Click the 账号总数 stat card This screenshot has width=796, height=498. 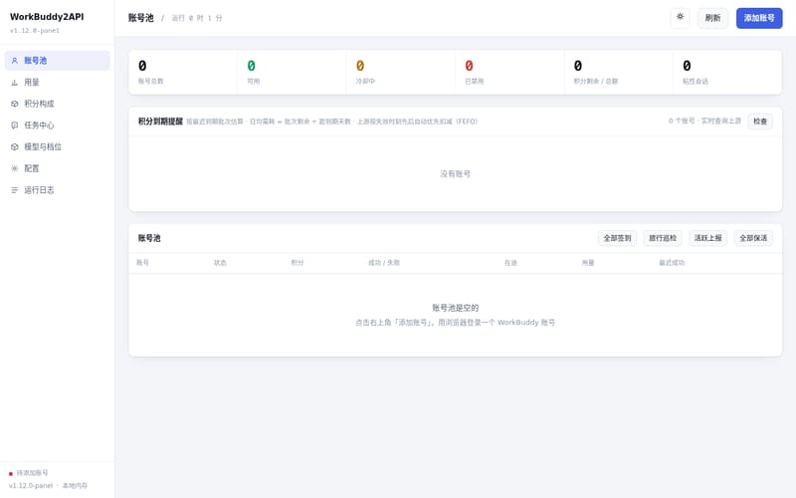point(183,72)
